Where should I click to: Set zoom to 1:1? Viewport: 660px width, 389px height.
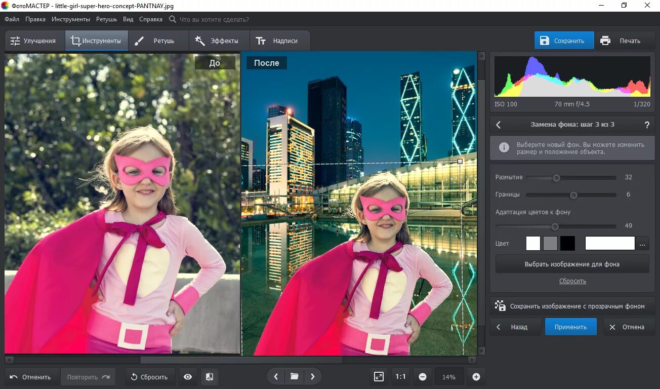click(400, 376)
